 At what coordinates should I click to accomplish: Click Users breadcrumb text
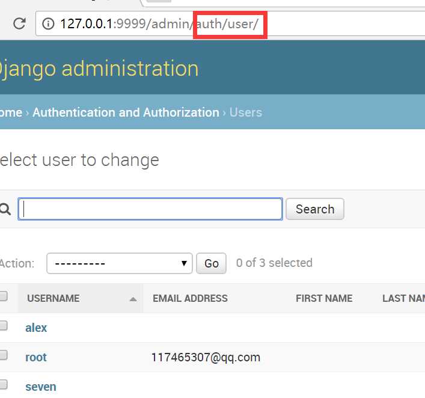pyautogui.click(x=246, y=112)
